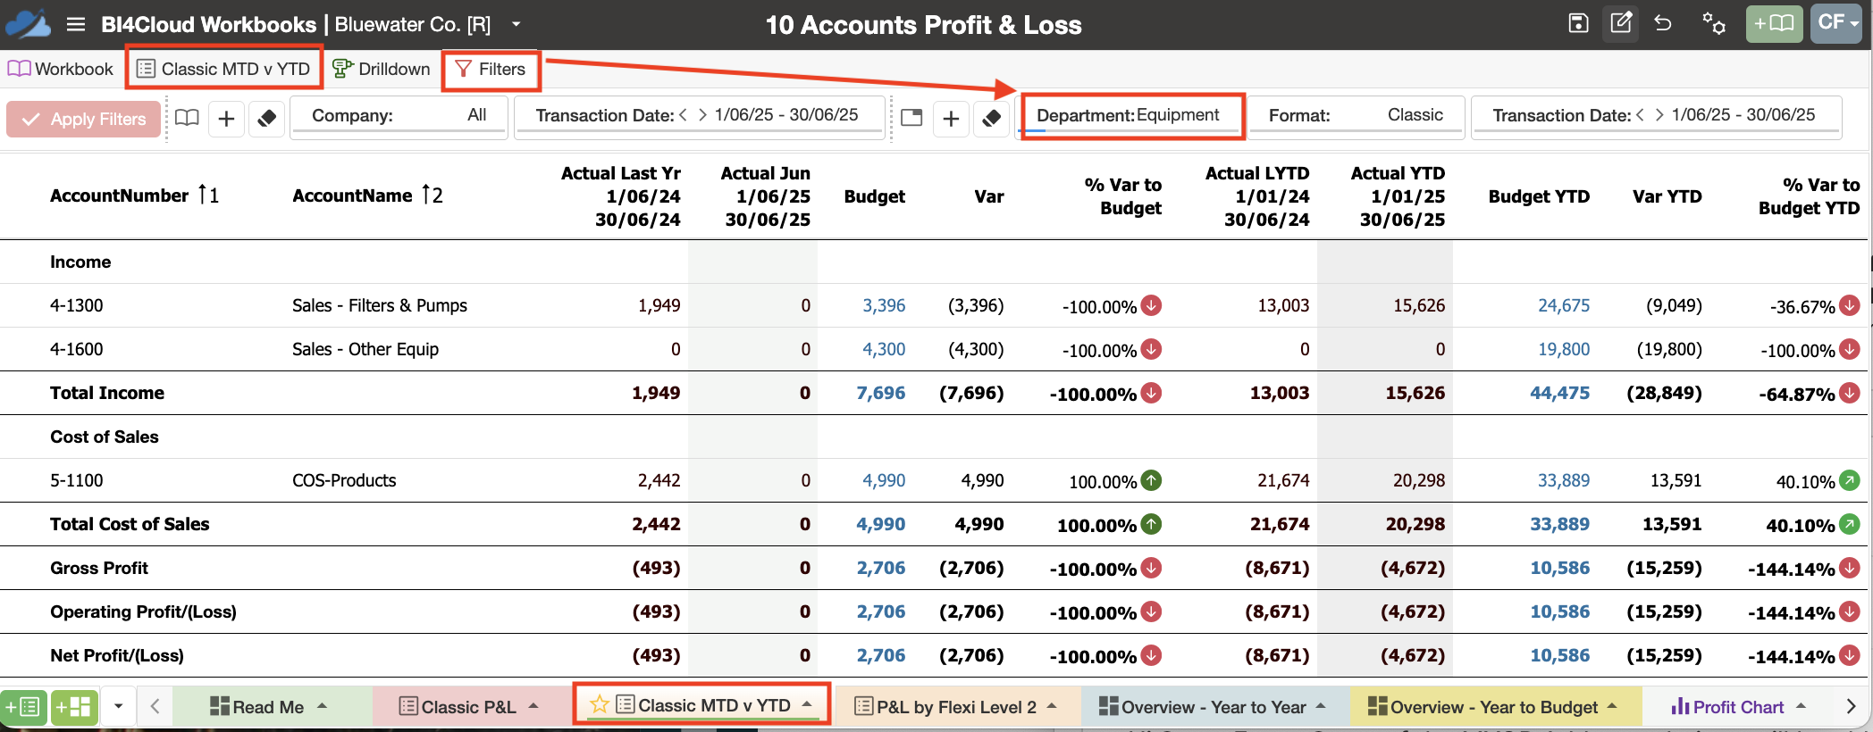Save the workbook with the disk icon
Image resolution: width=1873 pixels, height=732 pixels.
[x=1578, y=23]
